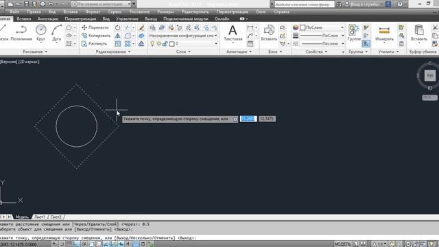This screenshot has height=247, width=439.
Task: Expand the Слои panel
Action: [183, 52]
